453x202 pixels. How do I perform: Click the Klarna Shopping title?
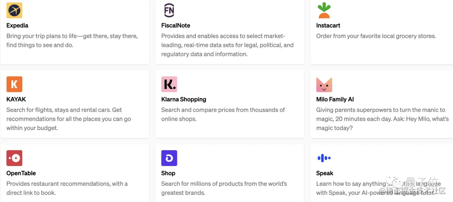pyautogui.click(x=184, y=100)
